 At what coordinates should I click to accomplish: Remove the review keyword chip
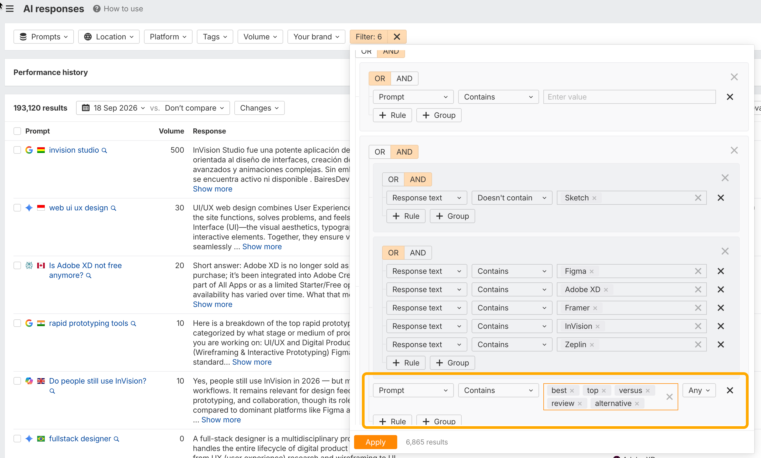(x=580, y=404)
